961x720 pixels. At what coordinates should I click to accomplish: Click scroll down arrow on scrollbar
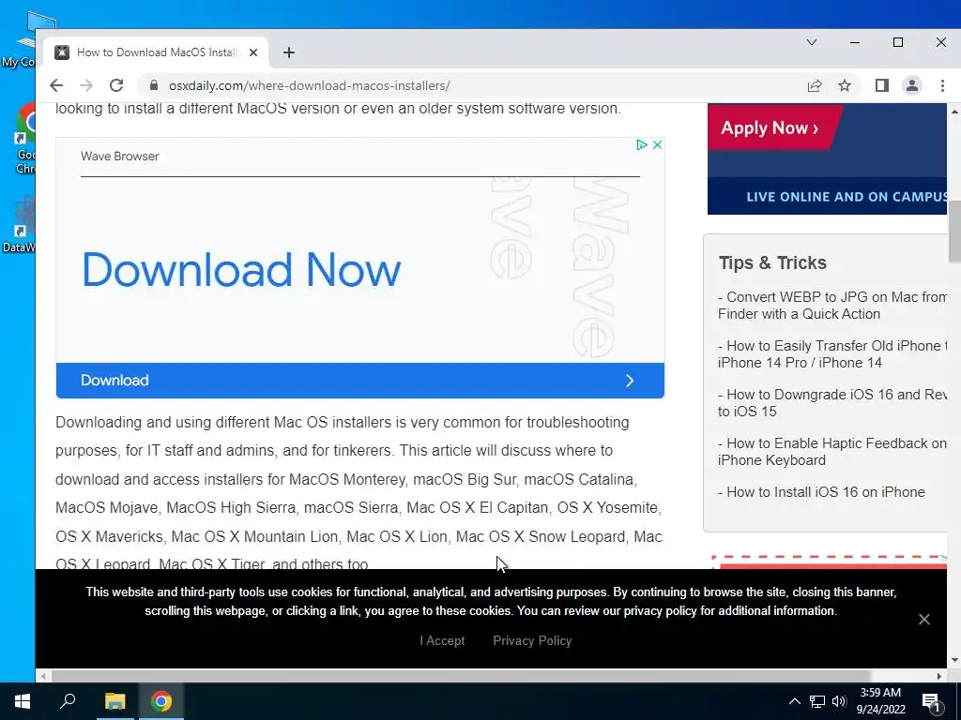click(954, 660)
